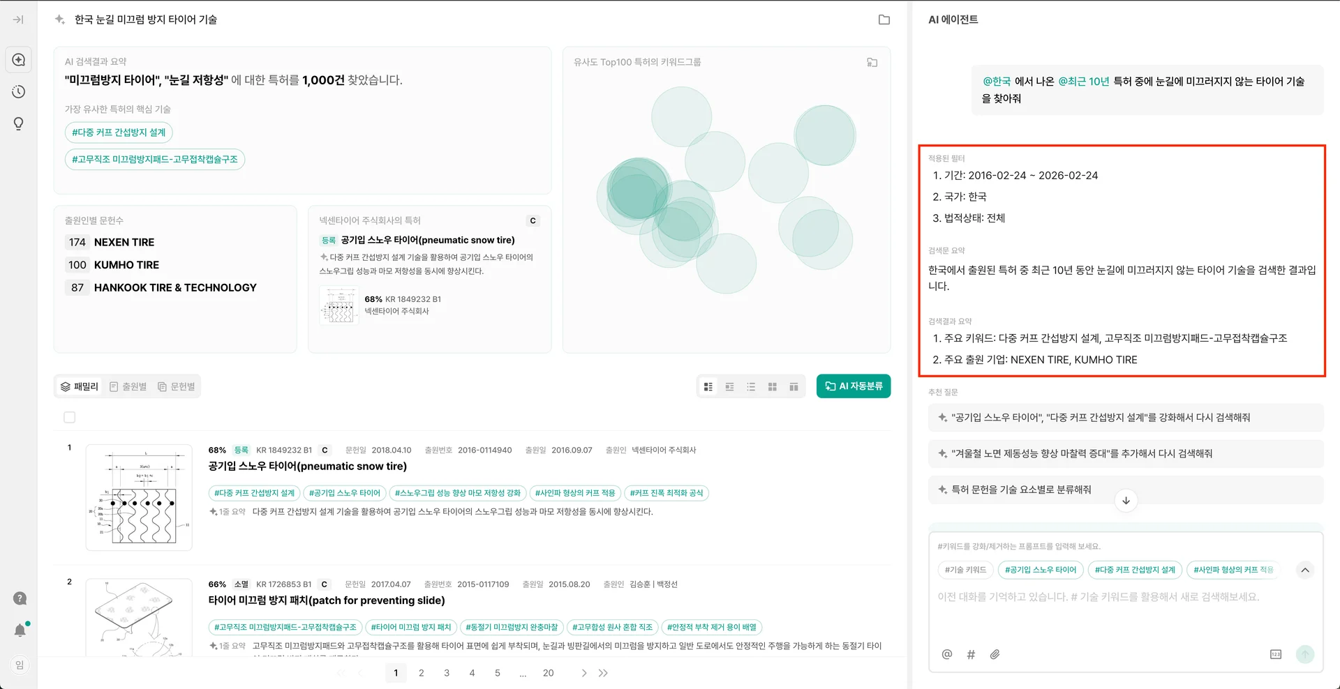Viewport: 1340px width, 689px height.
Task: Switch to the grid view layout icon
Action: pyautogui.click(x=772, y=386)
